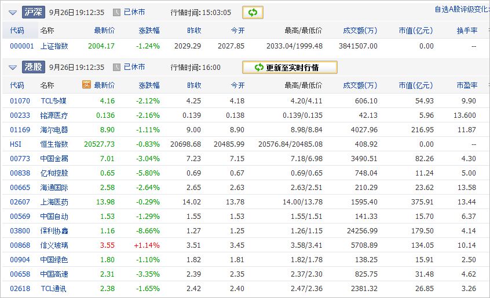Open 亿和控股 stock link
490x298 pixels.
[54, 173]
